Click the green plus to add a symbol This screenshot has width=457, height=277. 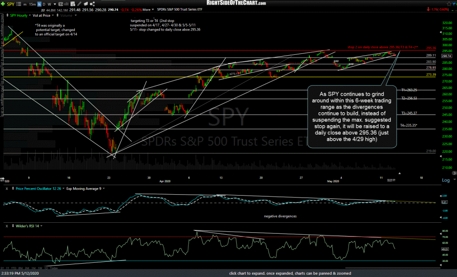2,3
